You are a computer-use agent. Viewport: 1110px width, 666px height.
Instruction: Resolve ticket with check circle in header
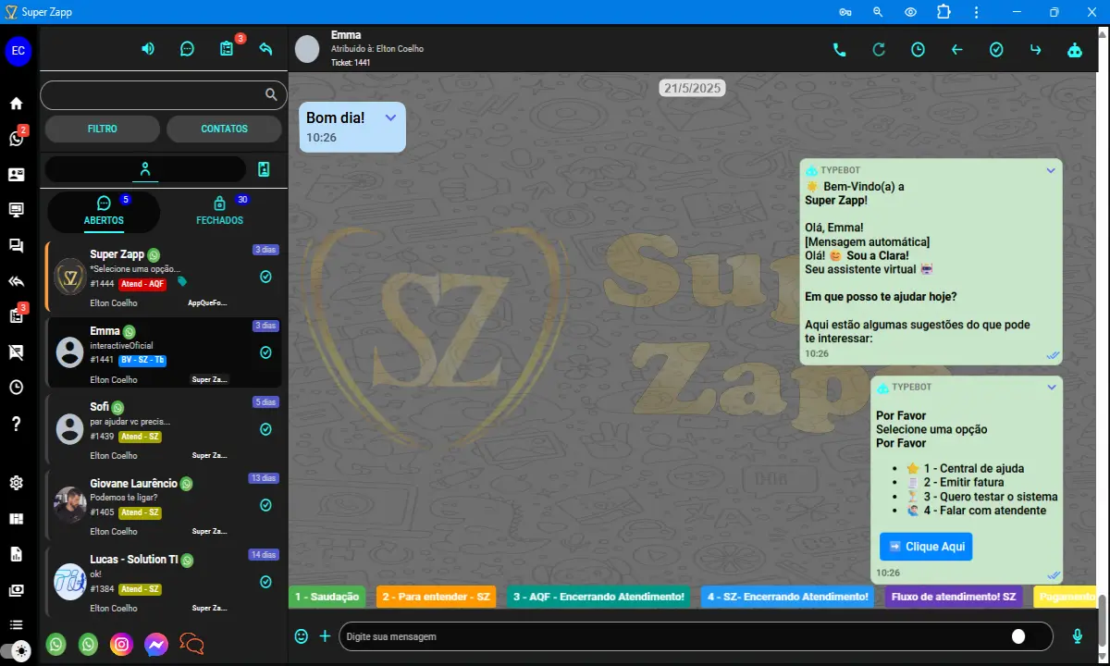[996, 50]
